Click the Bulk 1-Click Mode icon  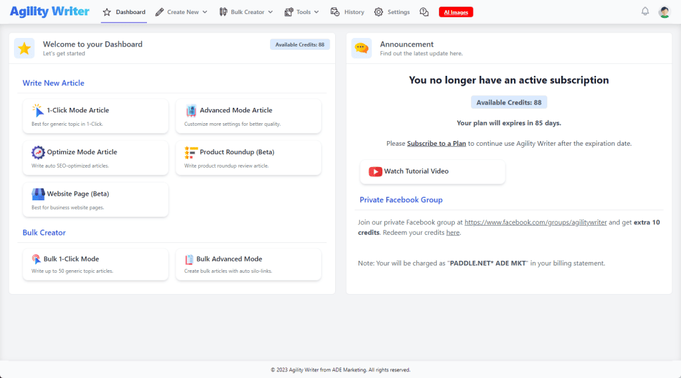coord(36,260)
